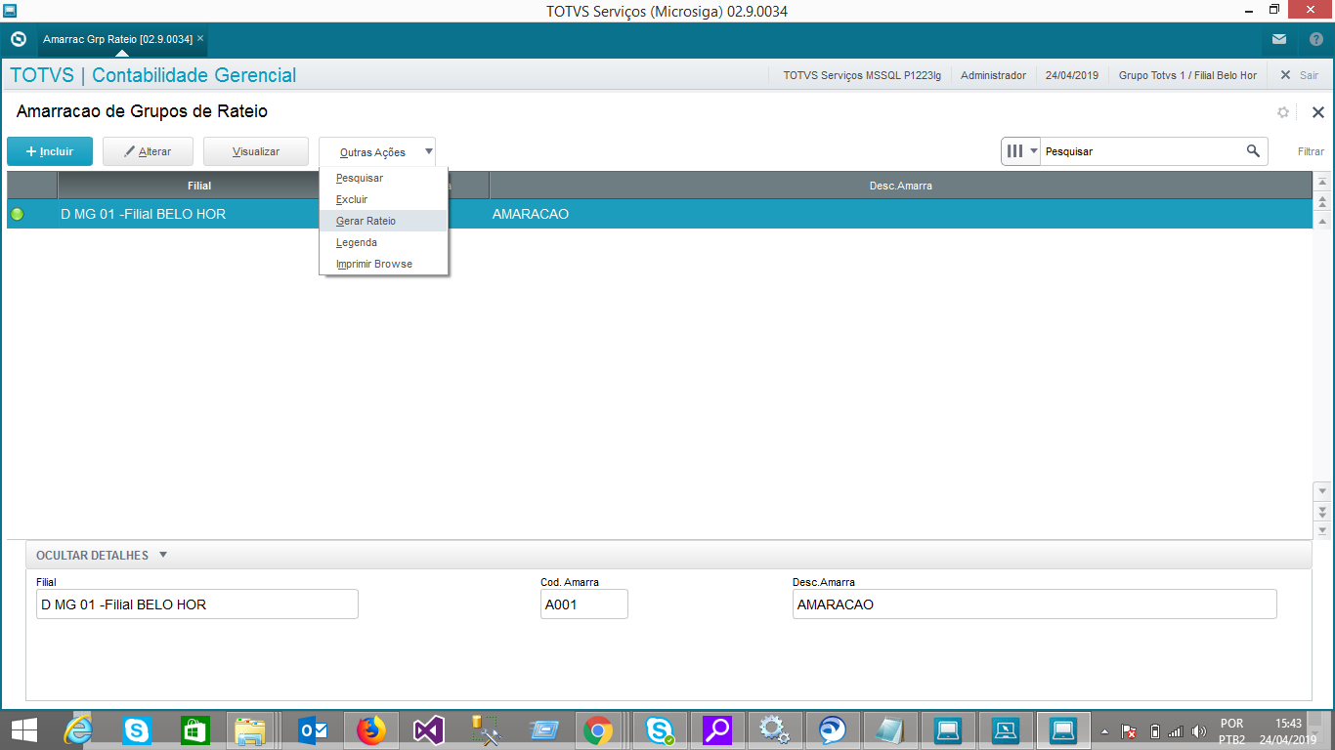This screenshot has width=1335, height=750.
Task: Open the blue Skype taskbar icon
Action: pyautogui.click(x=137, y=730)
